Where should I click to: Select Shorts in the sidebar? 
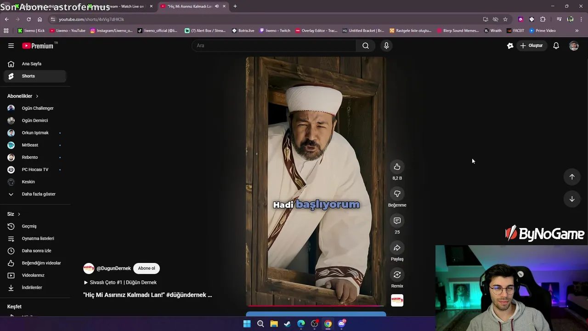pyautogui.click(x=35, y=76)
